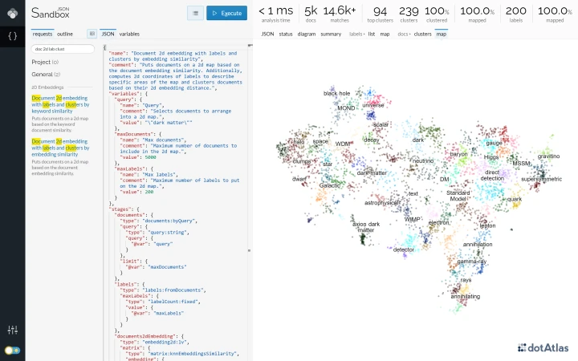Select the "dwarf" map label
The height and width of the screenshot is (361, 578).
299,179
